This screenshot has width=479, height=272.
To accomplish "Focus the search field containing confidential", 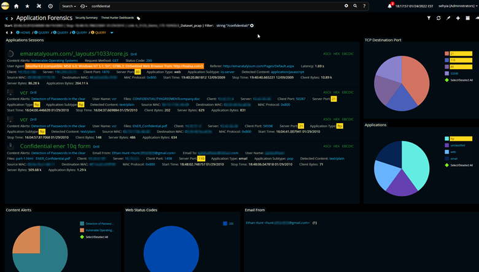I will (216, 6).
